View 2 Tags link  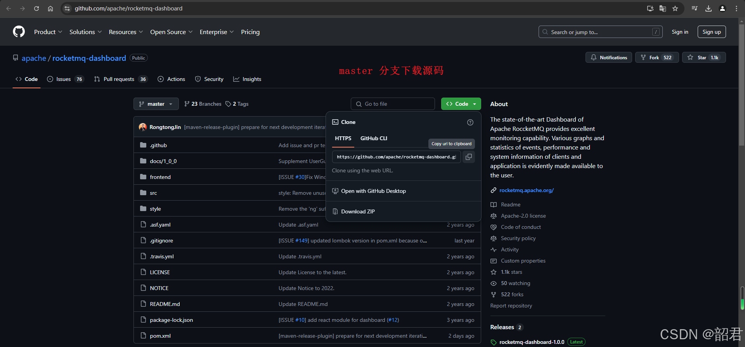[x=237, y=104]
